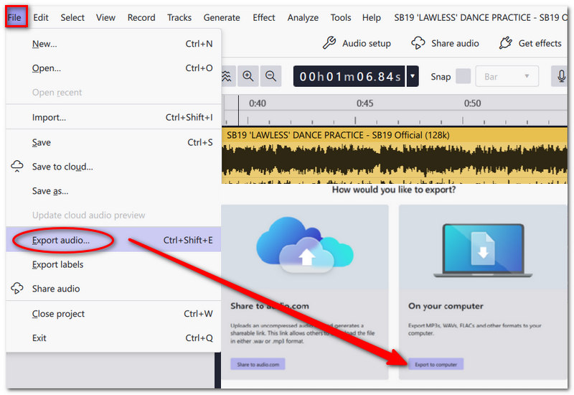Select Import... menu entry
Image resolution: width=574 pixels, height=395 pixels.
[x=113, y=117]
